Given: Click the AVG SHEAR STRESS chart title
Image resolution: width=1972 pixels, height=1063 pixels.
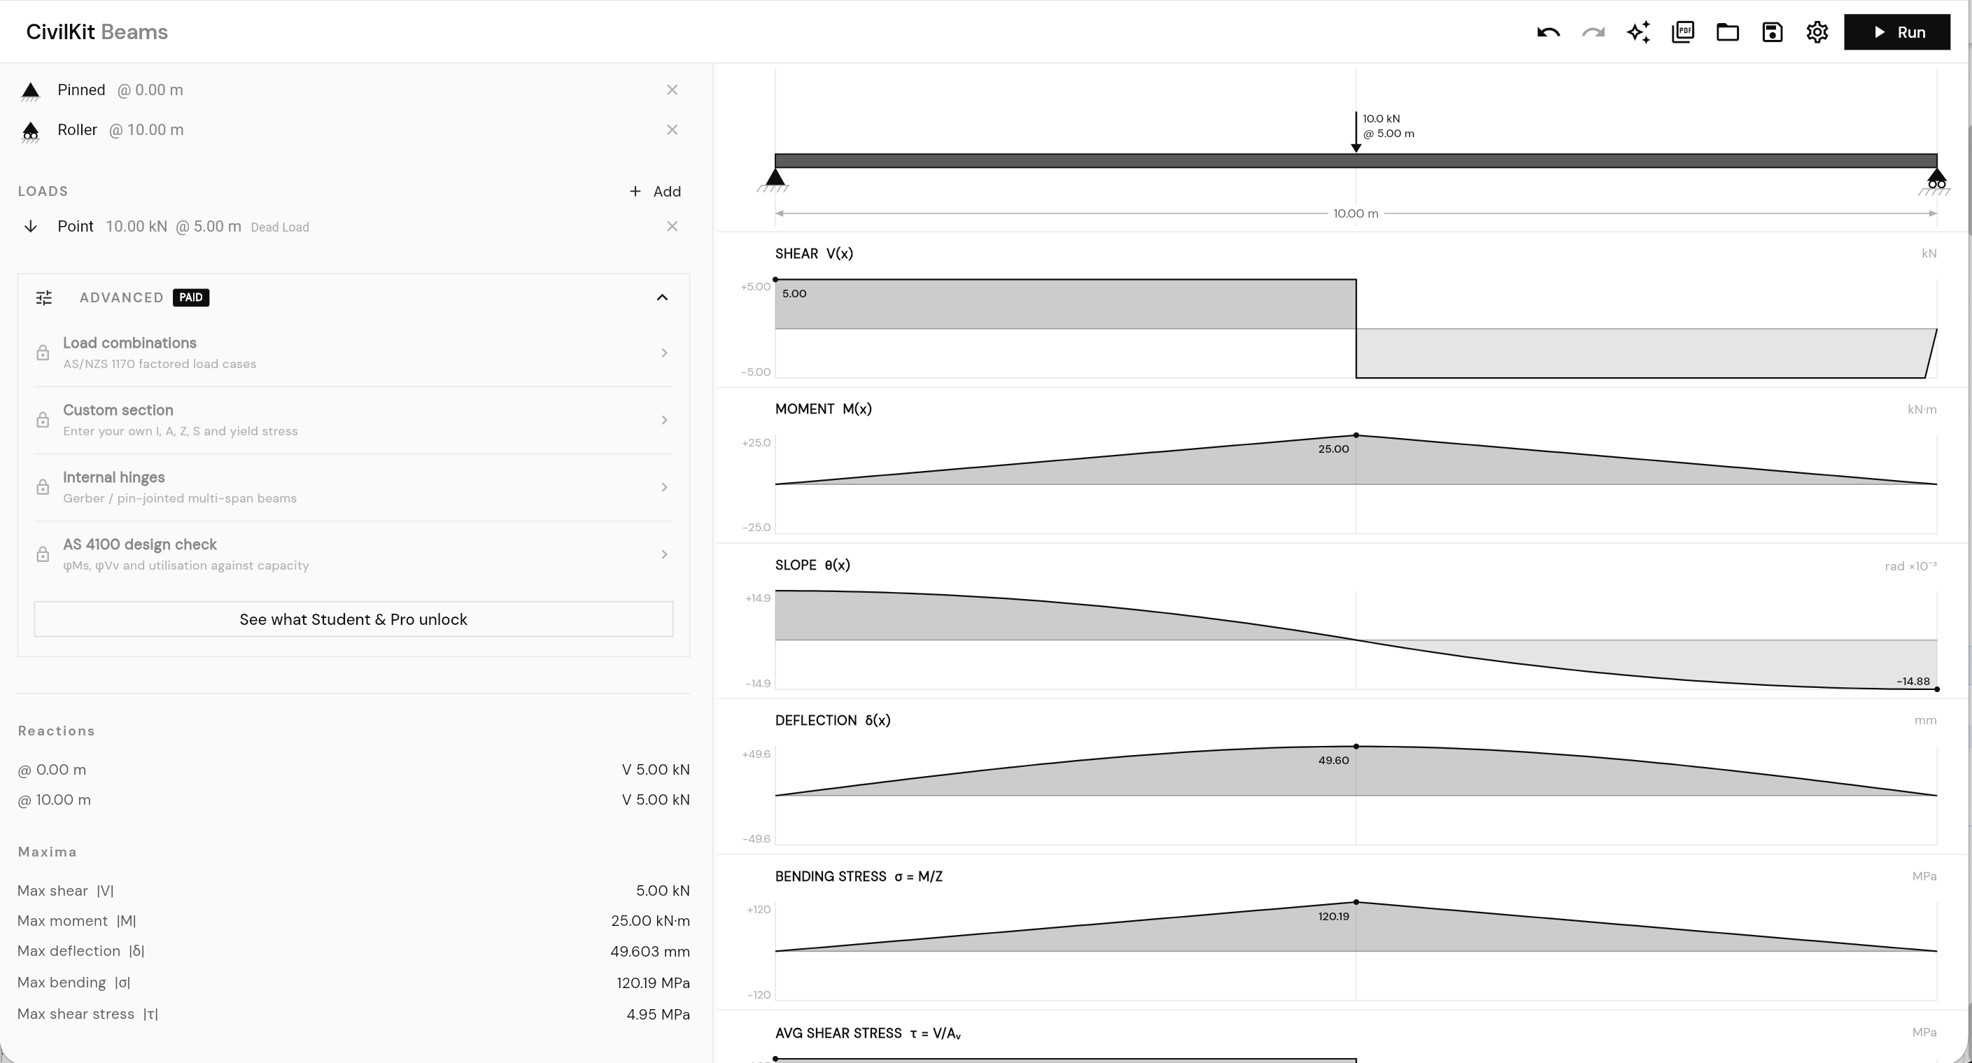Looking at the screenshot, I should (868, 1033).
